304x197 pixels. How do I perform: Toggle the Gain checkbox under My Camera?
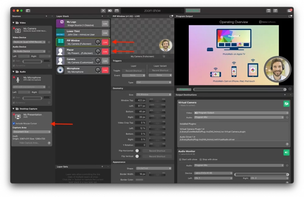click(14, 61)
